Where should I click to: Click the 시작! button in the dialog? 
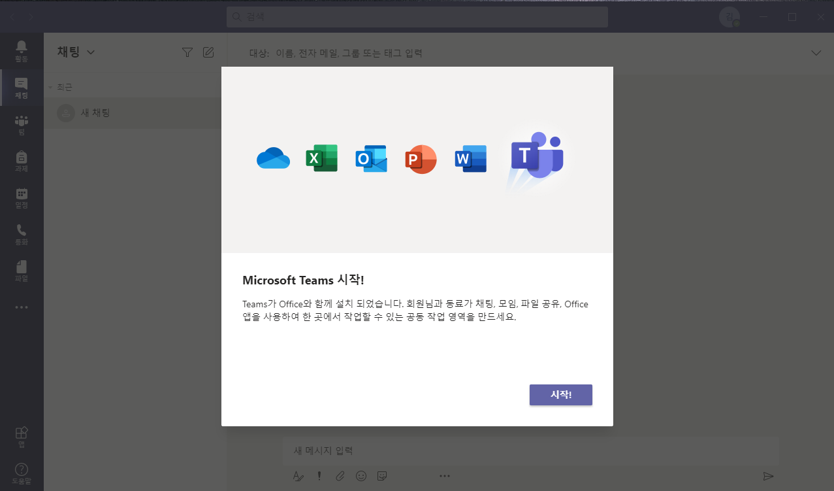560,395
